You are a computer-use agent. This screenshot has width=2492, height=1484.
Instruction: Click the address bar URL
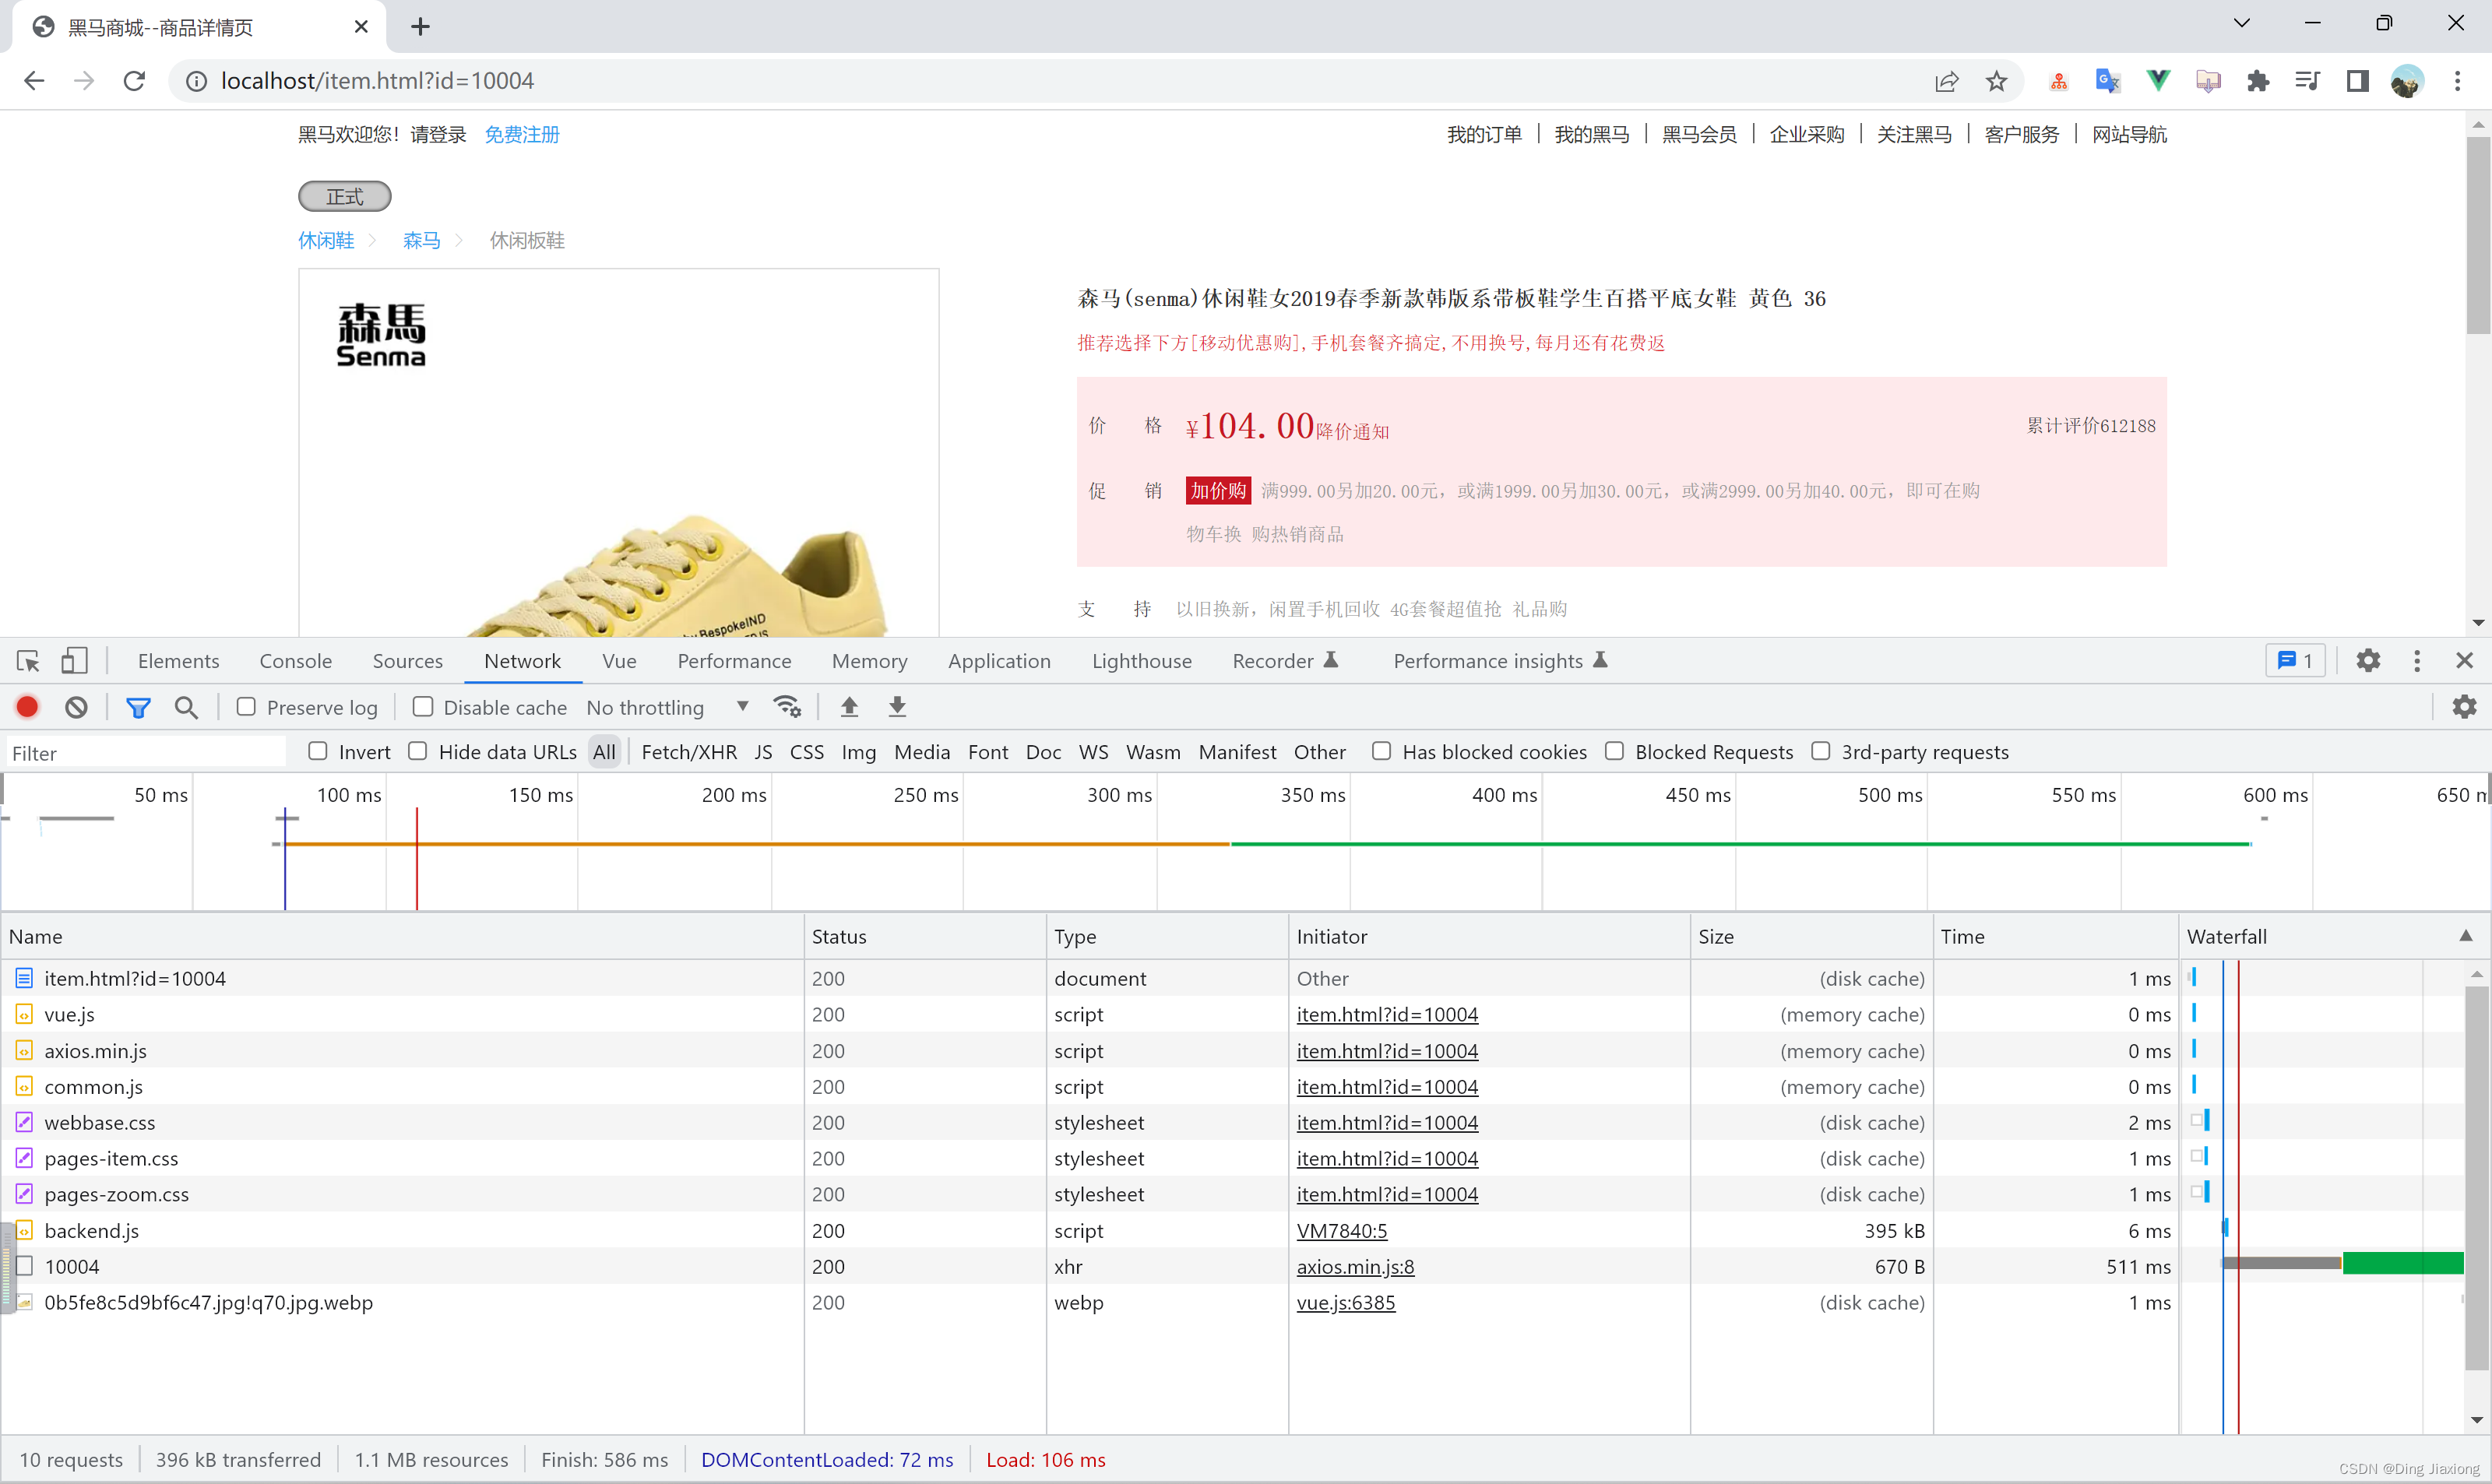tap(377, 81)
